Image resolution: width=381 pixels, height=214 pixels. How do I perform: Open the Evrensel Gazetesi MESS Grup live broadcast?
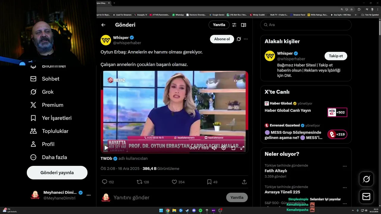(293, 135)
